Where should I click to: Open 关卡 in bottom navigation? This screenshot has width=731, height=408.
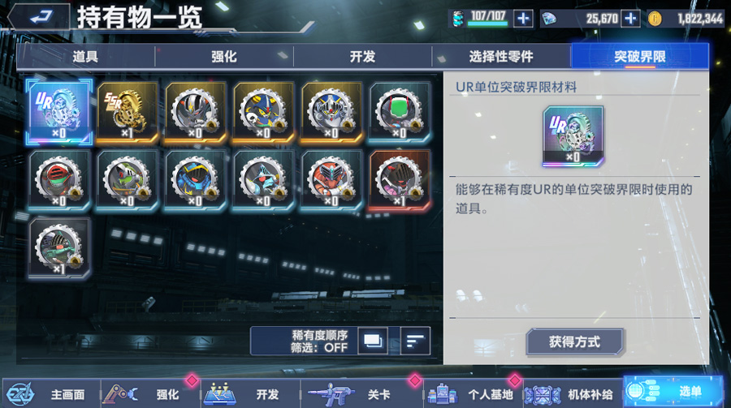361,394
